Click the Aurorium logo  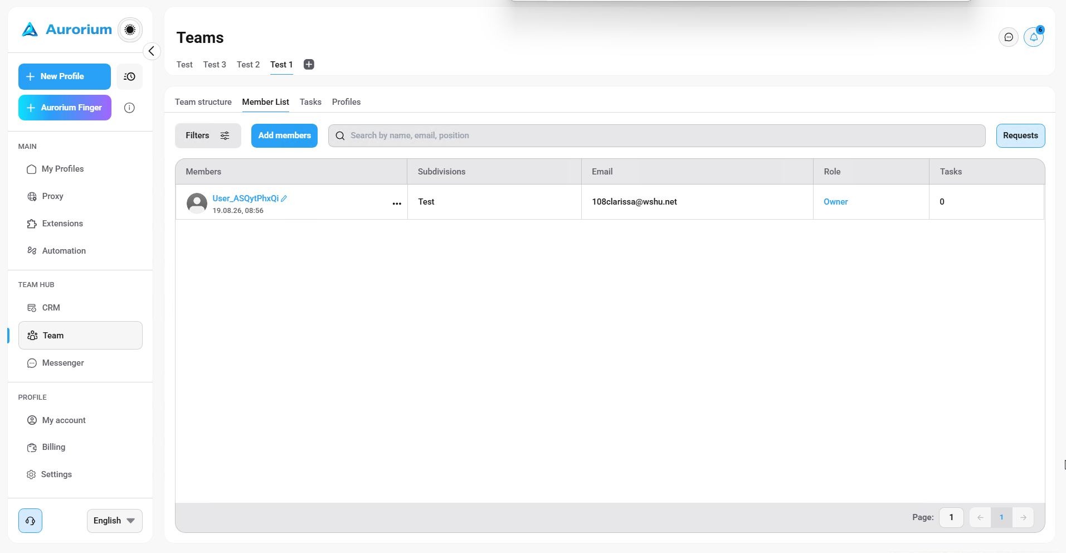tap(66, 30)
